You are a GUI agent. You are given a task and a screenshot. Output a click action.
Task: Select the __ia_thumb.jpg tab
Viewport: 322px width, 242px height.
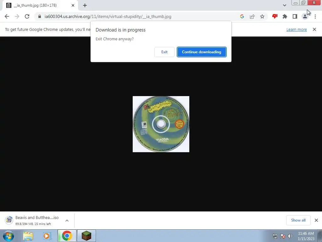(41, 5)
